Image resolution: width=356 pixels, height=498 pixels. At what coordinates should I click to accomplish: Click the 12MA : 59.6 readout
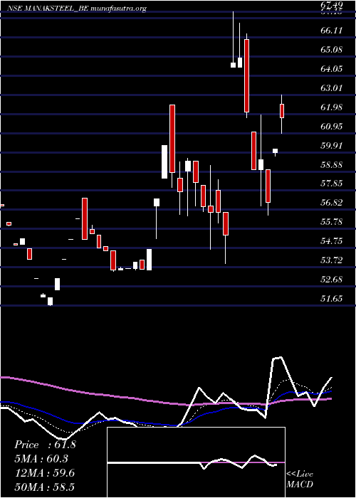point(45,473)
